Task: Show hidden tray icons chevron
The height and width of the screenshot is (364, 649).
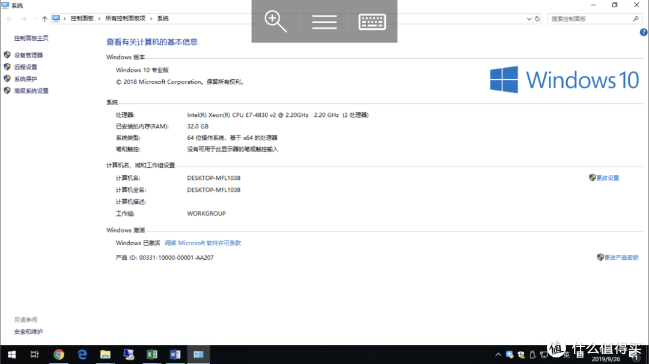Action: tap(498, 354)
